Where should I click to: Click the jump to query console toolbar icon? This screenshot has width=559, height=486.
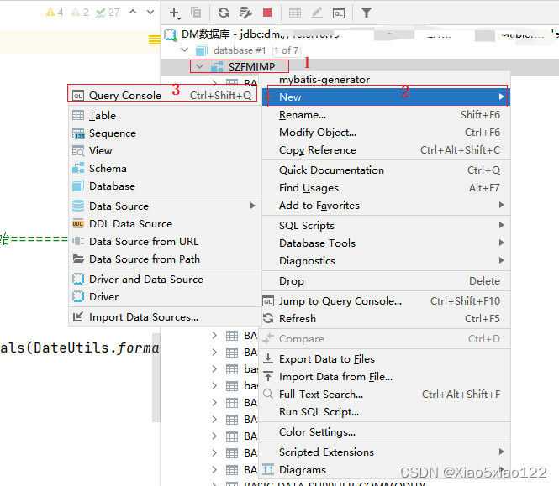338,13
